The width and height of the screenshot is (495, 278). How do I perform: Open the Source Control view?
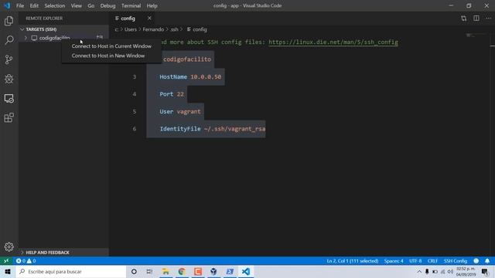tap(9, 59)
